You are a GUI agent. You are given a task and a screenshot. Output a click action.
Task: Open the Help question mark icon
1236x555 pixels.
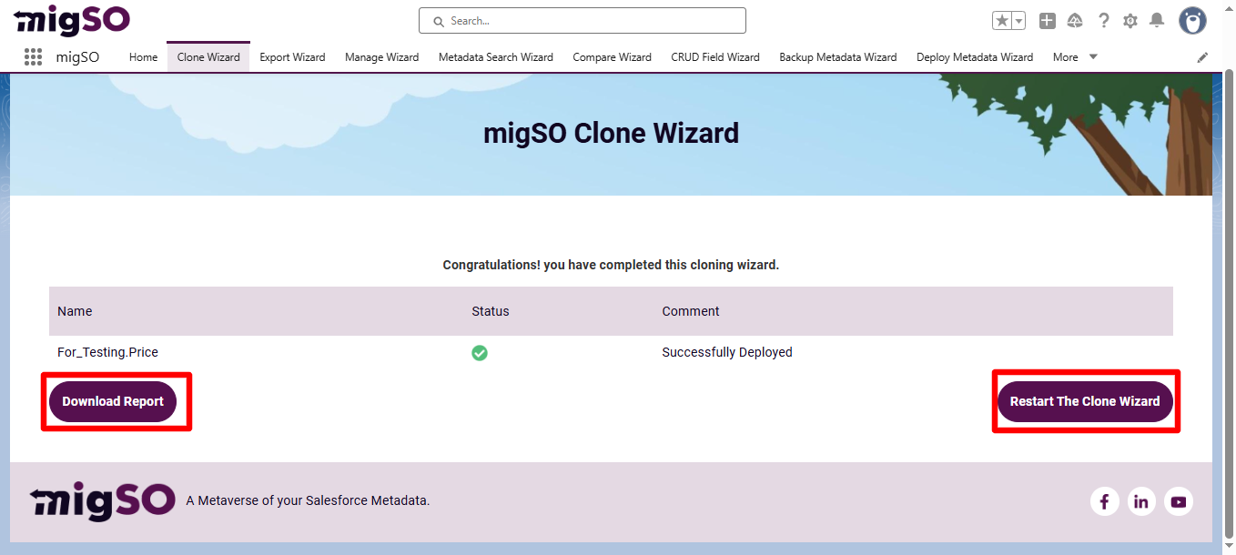1103,21
